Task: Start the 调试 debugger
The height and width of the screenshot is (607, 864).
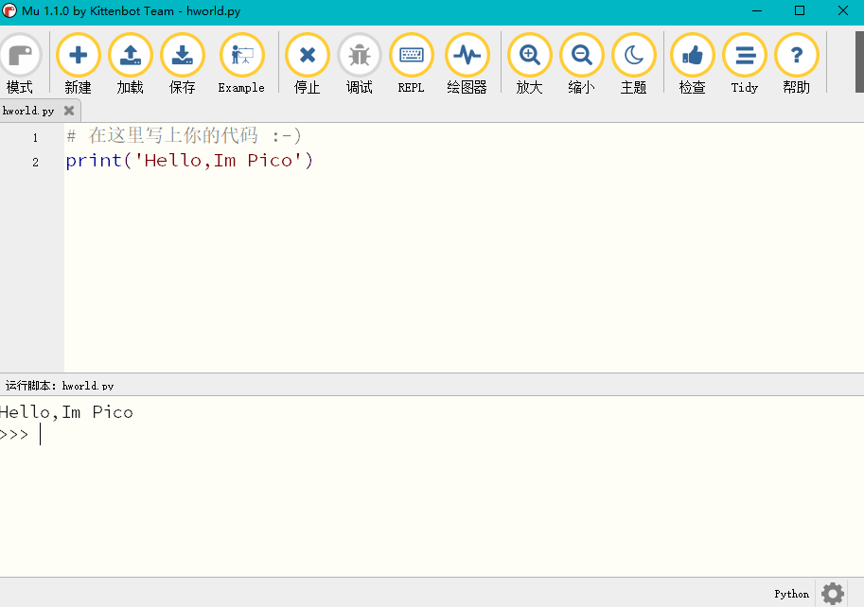Action: coord(360,63)
